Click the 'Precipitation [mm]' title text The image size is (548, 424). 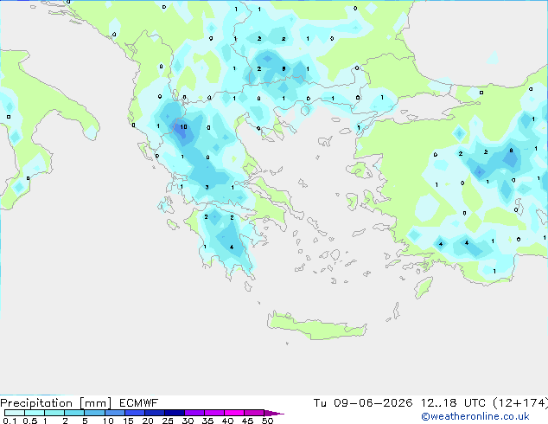pyautogui.click(x=55, y=403)
